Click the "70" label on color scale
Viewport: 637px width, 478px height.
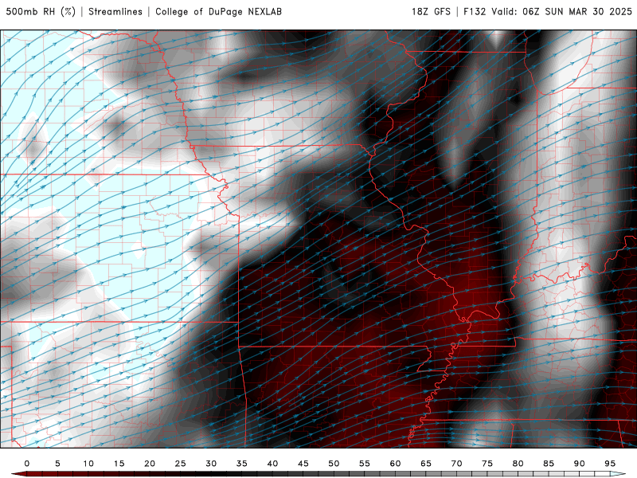coord(456,464)
